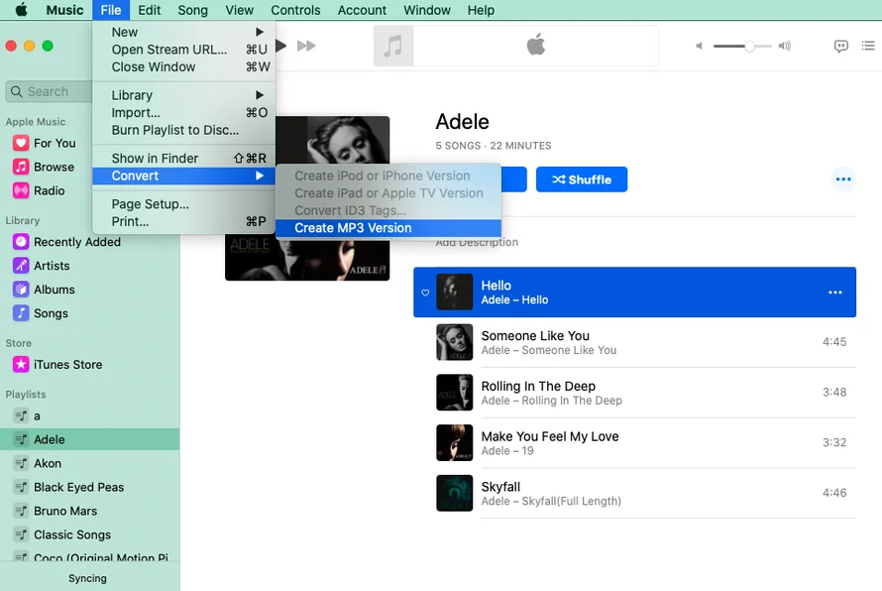
Task: Open For You heart icon in sidebar
Action: tap(20, 143)
